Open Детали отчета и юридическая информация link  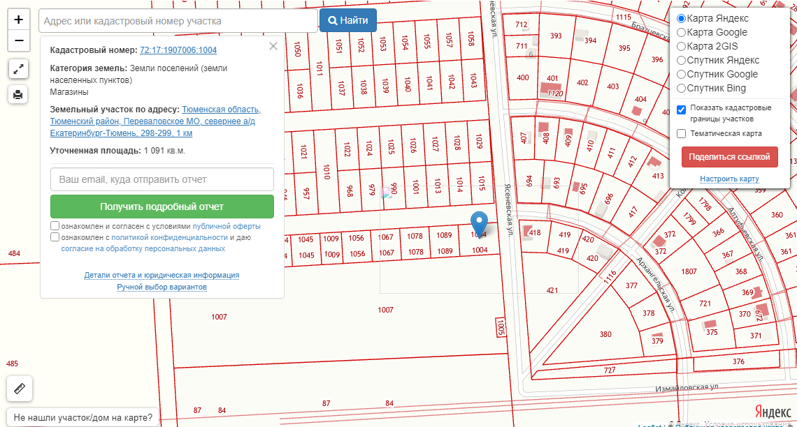coord(161,275)
